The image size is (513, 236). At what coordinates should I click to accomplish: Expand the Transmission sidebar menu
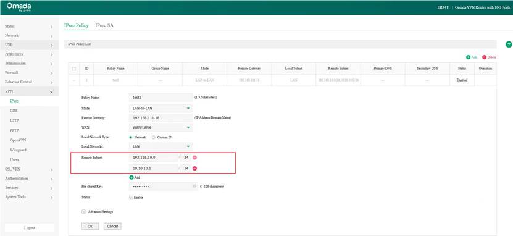point(30,63)
